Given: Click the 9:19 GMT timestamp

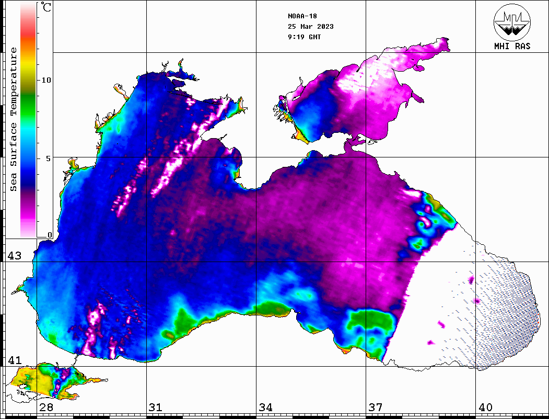Looking at the screenshot, I should click(304, 37).
